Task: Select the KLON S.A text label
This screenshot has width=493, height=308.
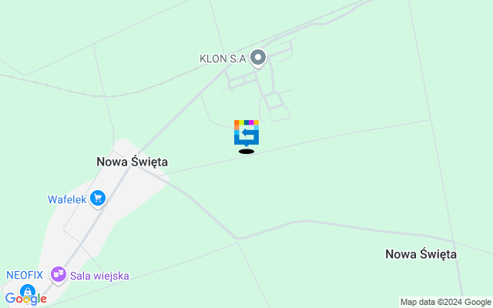Action: 223,59
